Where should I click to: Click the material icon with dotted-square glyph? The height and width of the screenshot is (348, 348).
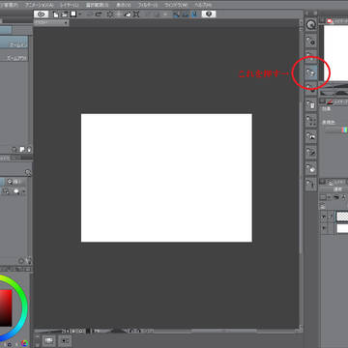(311, 121)
